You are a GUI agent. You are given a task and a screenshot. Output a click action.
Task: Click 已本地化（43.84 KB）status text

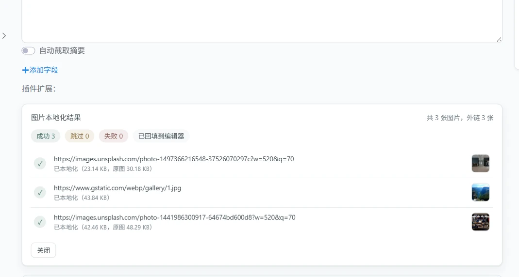pos(82,198)
